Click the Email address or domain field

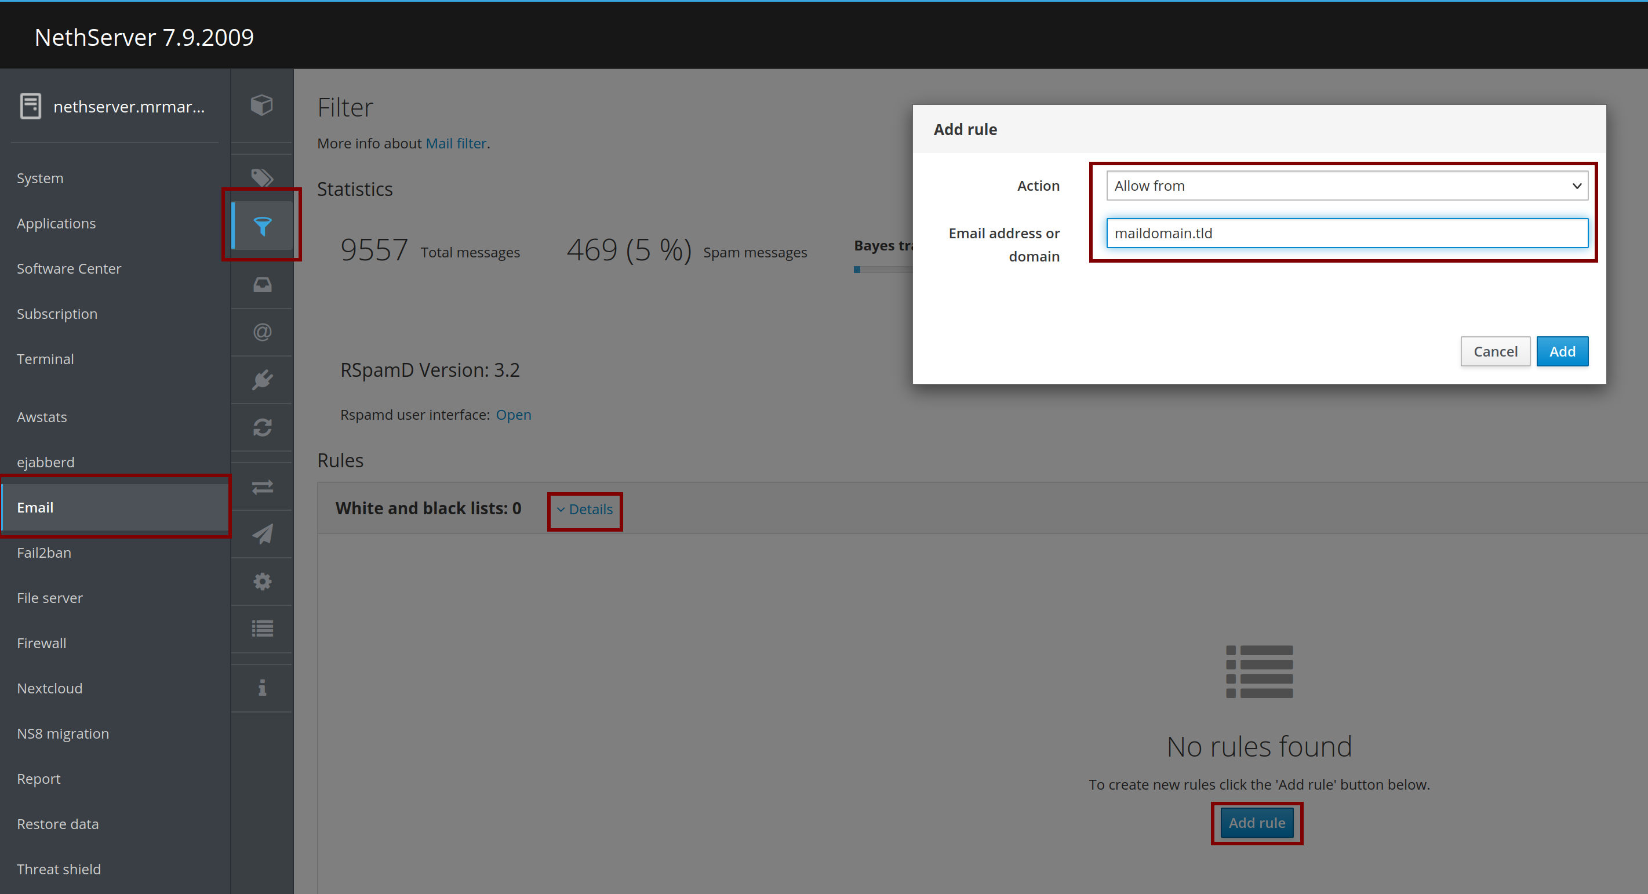pos(1347,233)
